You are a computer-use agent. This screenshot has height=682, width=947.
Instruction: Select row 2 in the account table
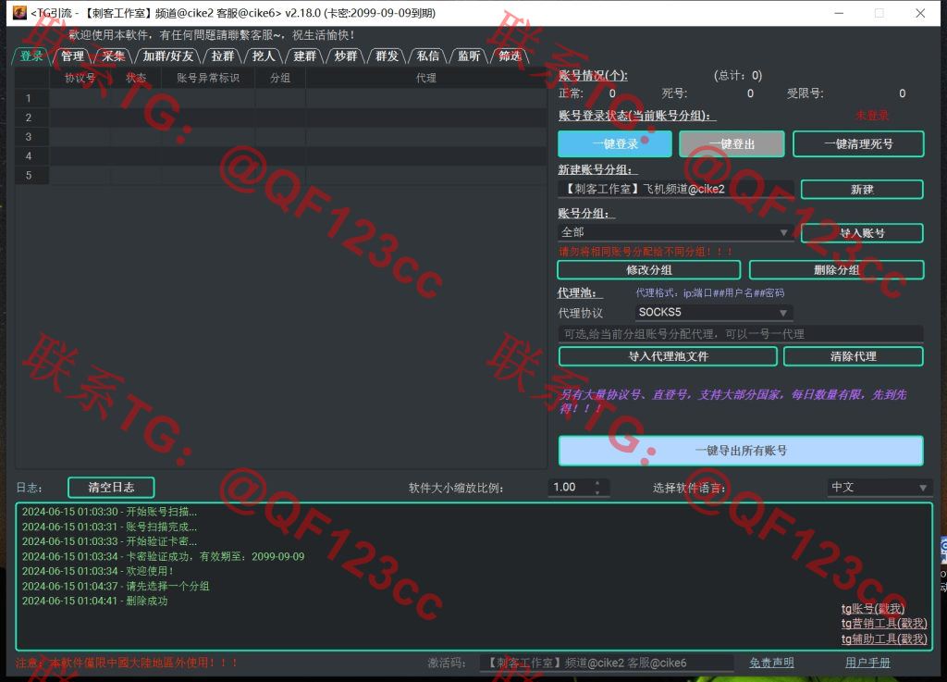[x=281, y=118]
